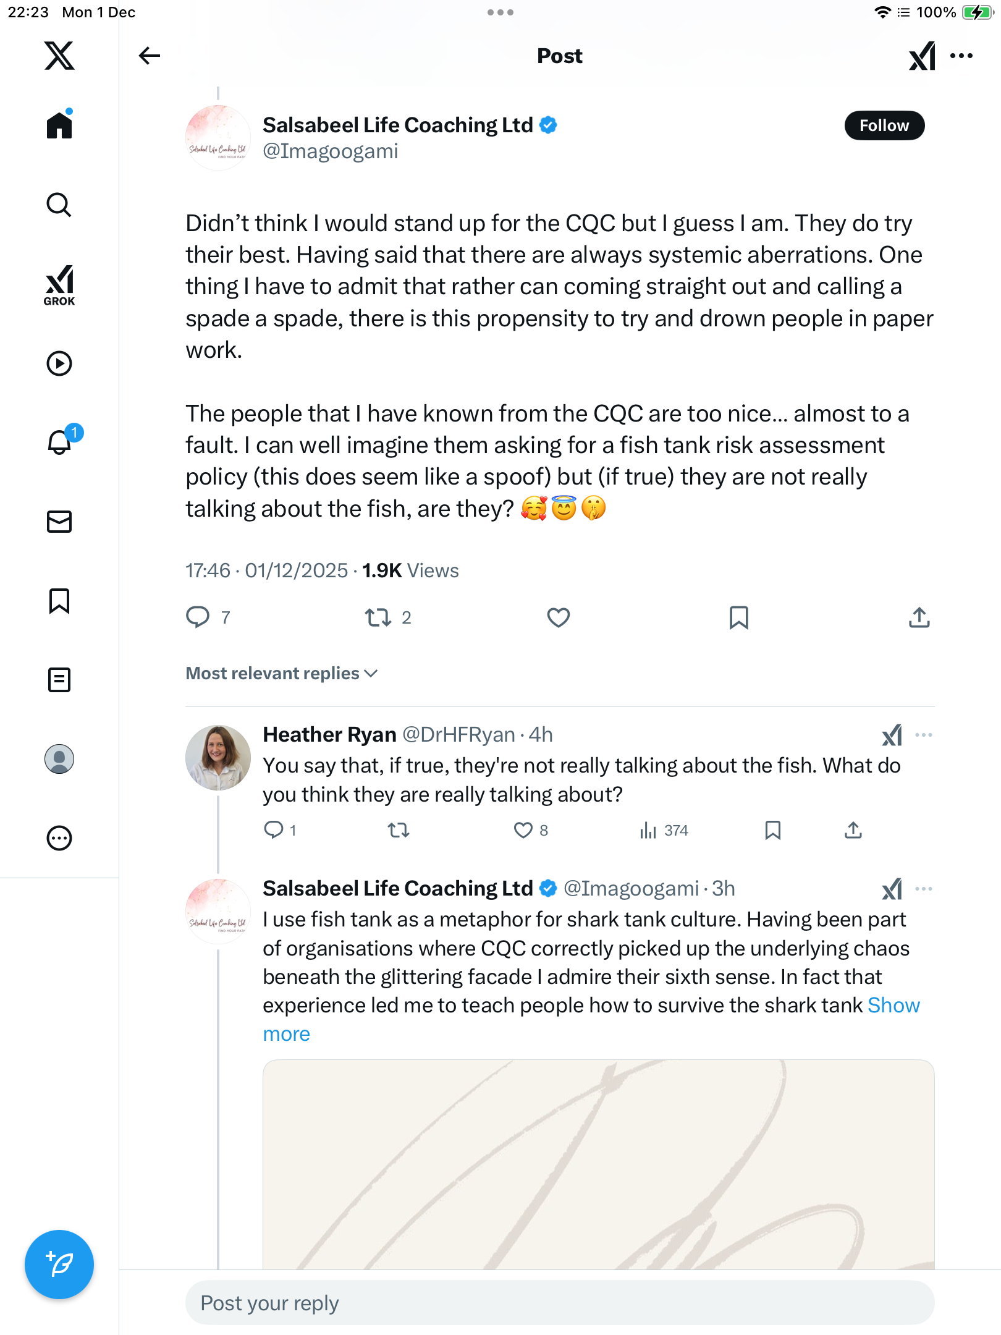Open Direct Messages envelope
Screen dimensions: 1001x1335
(59, 522)
